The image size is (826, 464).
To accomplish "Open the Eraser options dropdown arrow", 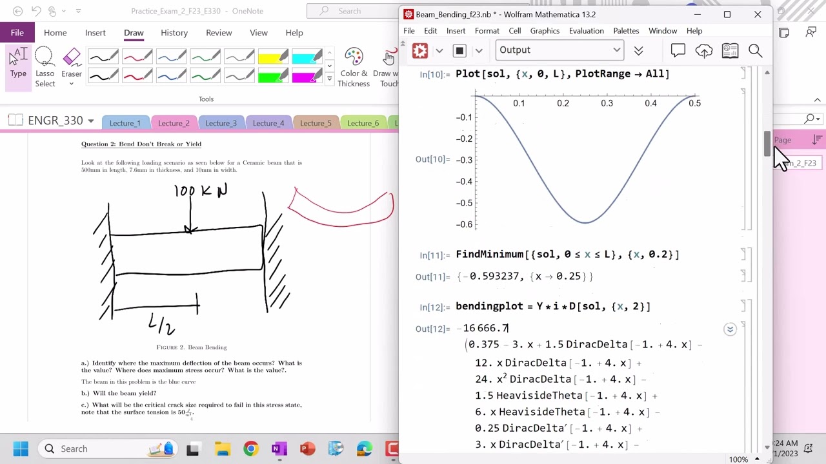I will coord(72,84).
